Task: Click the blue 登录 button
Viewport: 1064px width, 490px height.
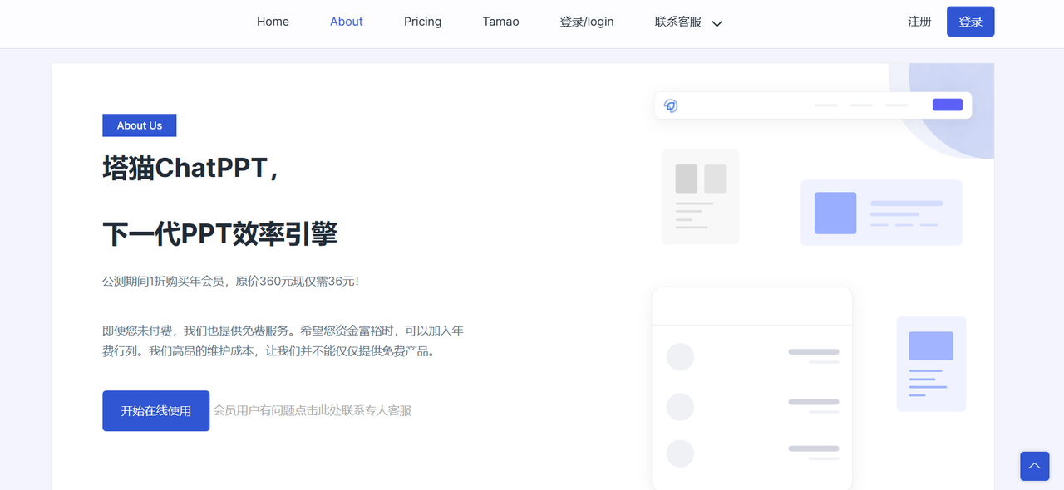Action: tap(970, 22)
